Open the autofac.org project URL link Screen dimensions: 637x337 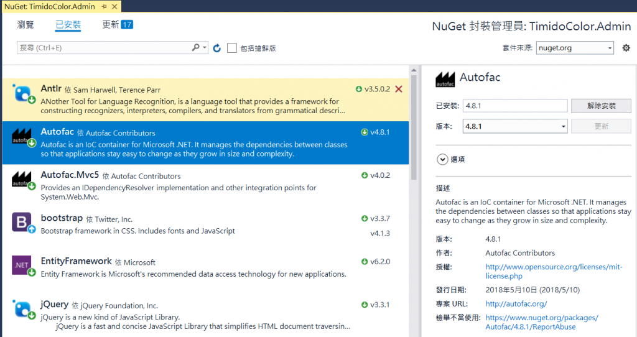[516, 304]
